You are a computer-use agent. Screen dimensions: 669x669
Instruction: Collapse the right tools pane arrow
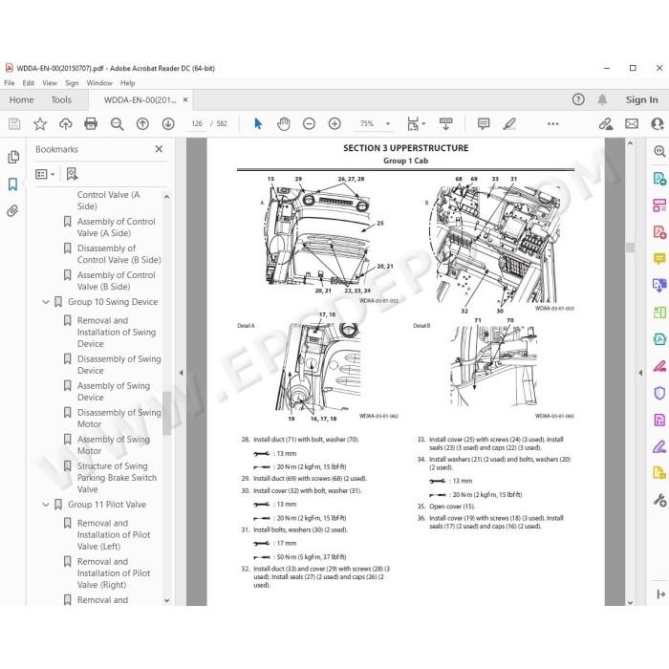click(x=640, y=373)
